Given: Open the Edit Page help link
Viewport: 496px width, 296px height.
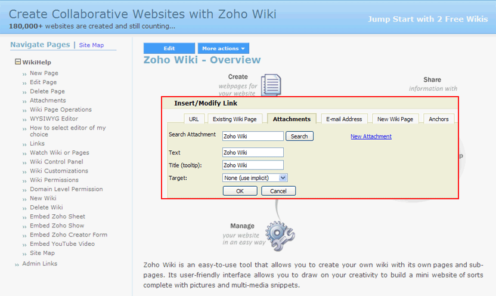Looking at the screenshot, I should click(44, 82).
